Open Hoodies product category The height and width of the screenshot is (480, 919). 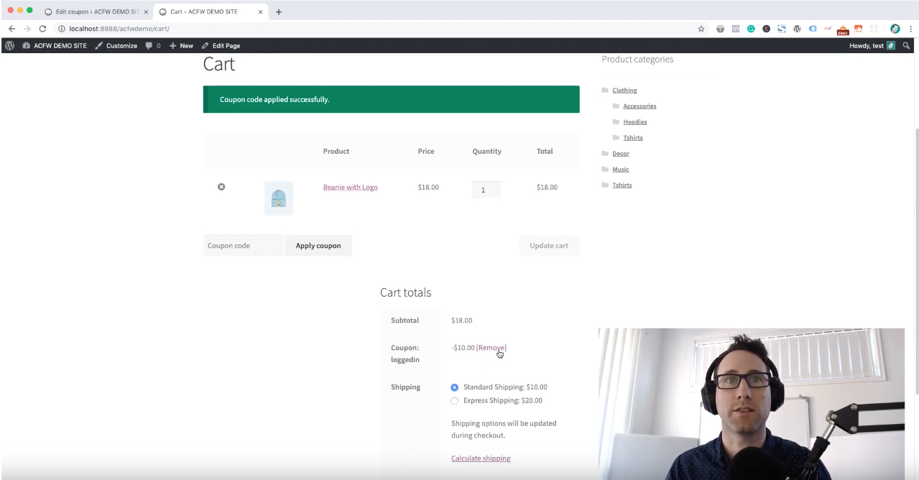coord(634,122)
